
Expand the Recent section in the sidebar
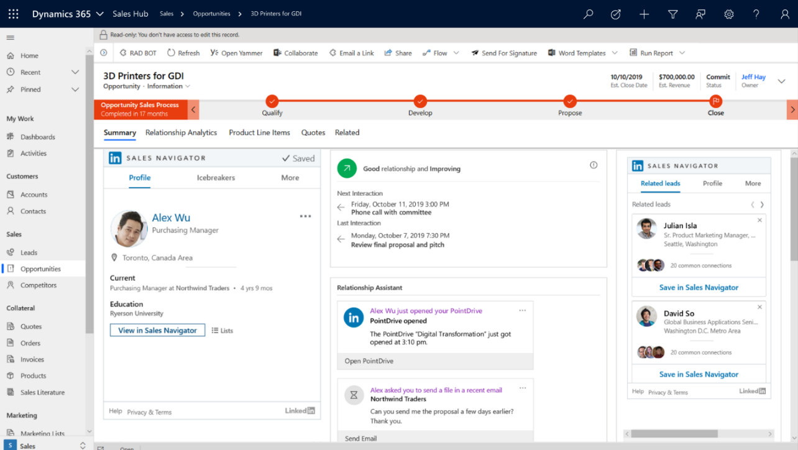pos(75,72)
